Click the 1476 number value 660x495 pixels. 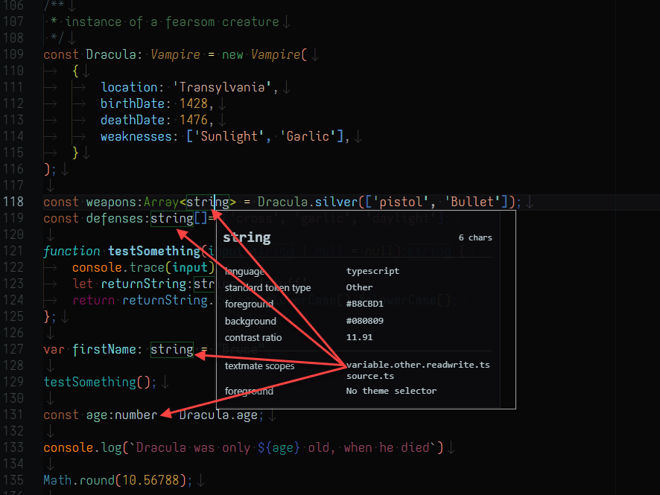[194, 120]
